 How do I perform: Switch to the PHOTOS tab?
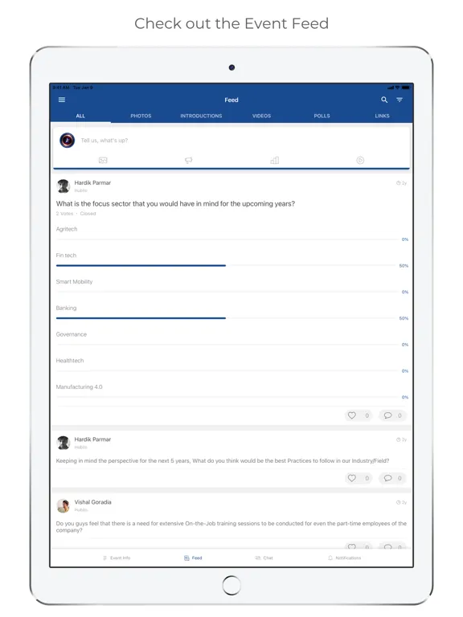141,116
